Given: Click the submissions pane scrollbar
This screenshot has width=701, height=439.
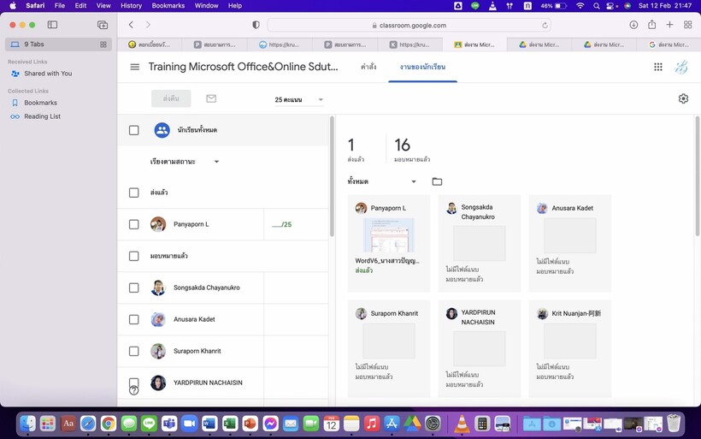Looking at the screenshot, I should click(698, 176).
